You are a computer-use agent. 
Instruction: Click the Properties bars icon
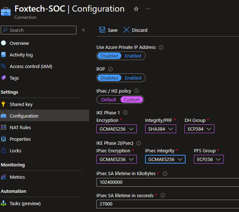(3, 139)
